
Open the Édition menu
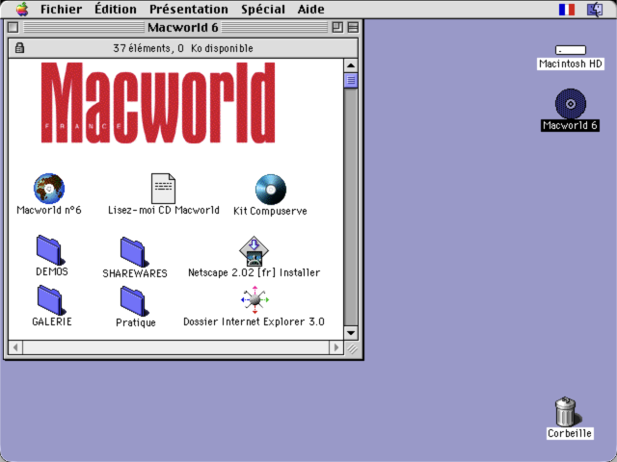click(116, 9)
